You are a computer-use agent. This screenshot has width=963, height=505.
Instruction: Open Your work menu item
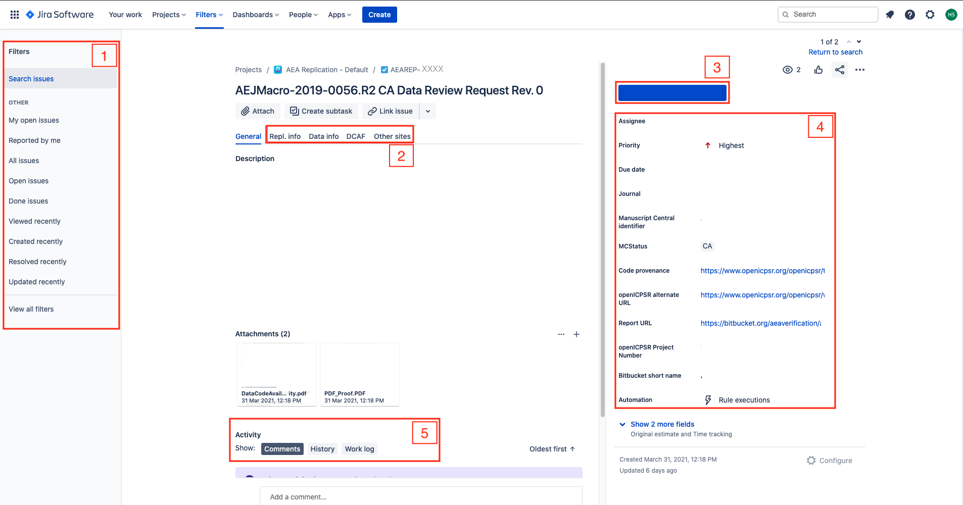125,15
